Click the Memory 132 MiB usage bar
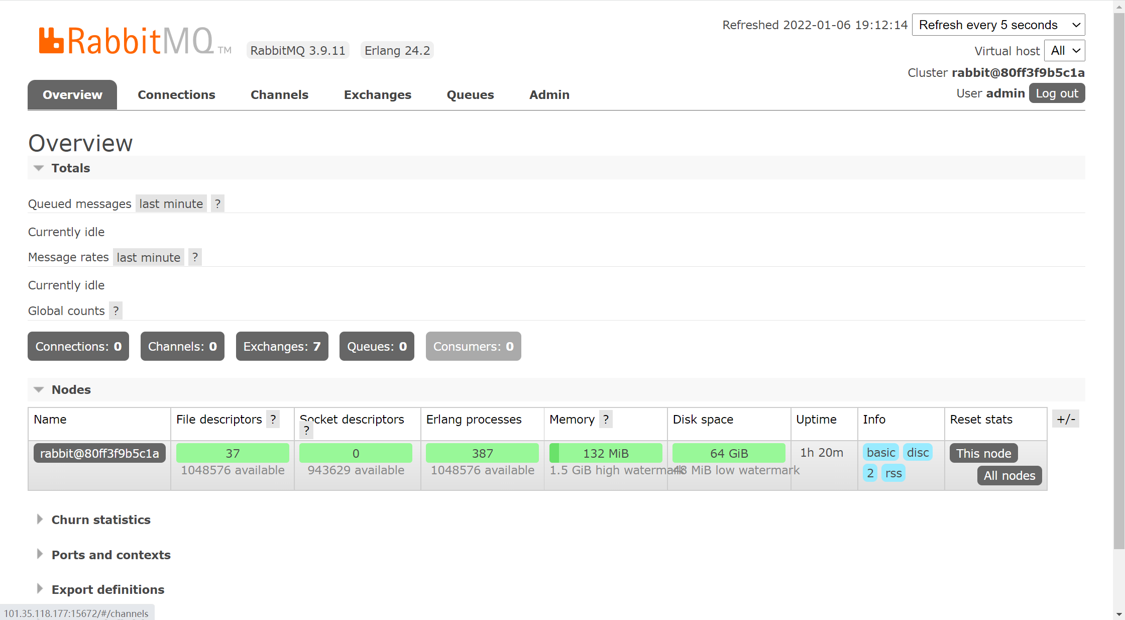The width and height of the screenshot is (1125, 620). [x=606, y=453]
